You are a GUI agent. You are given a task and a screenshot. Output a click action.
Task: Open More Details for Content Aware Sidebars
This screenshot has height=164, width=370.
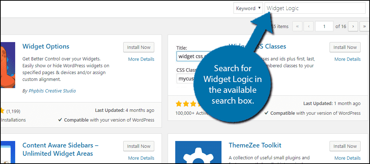(x=141, y=158)
